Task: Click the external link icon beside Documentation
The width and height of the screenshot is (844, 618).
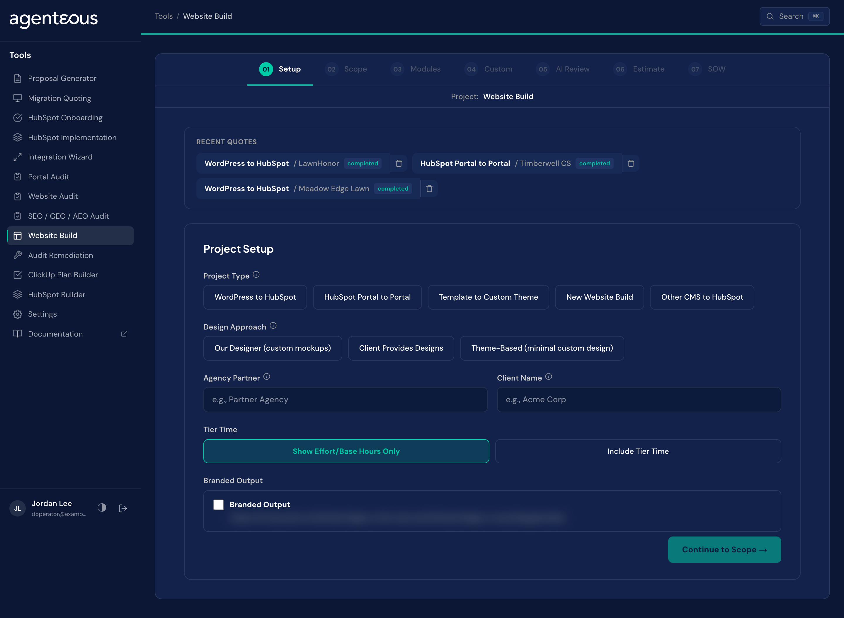Action: (x=124, y=334)
